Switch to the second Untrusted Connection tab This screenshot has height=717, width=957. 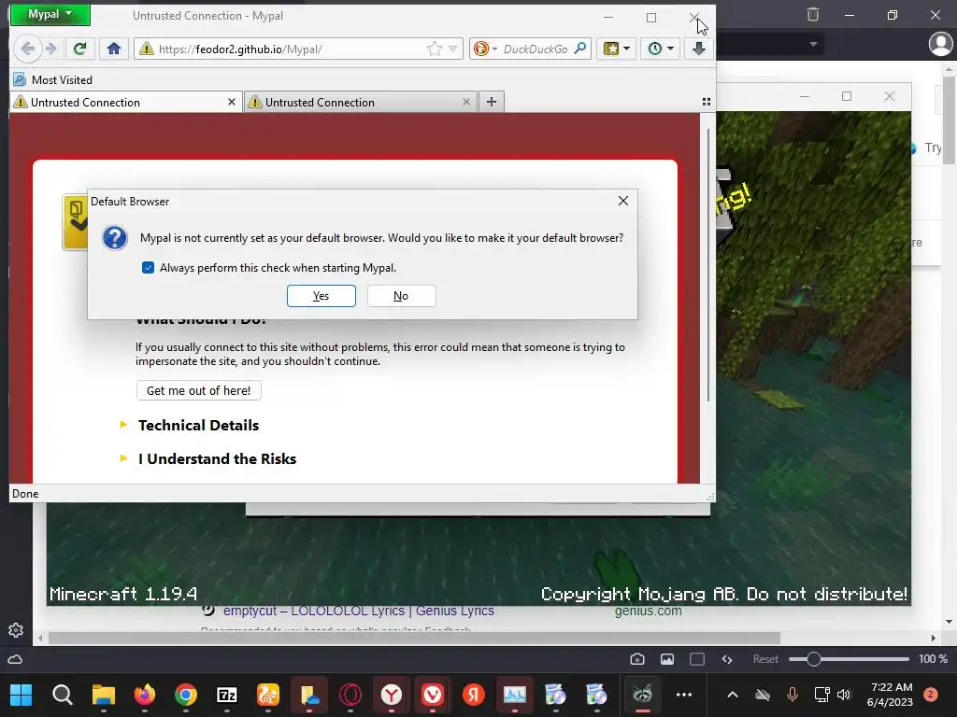pos(360,103)
